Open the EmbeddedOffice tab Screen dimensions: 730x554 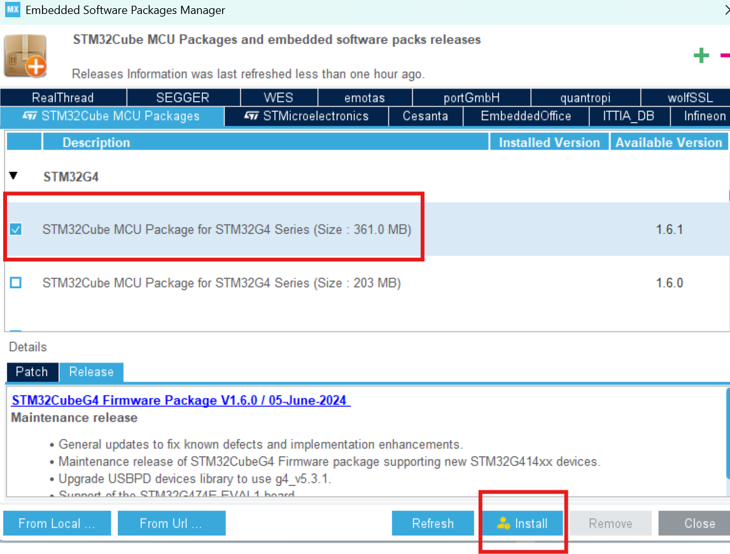tap(526, 116)
